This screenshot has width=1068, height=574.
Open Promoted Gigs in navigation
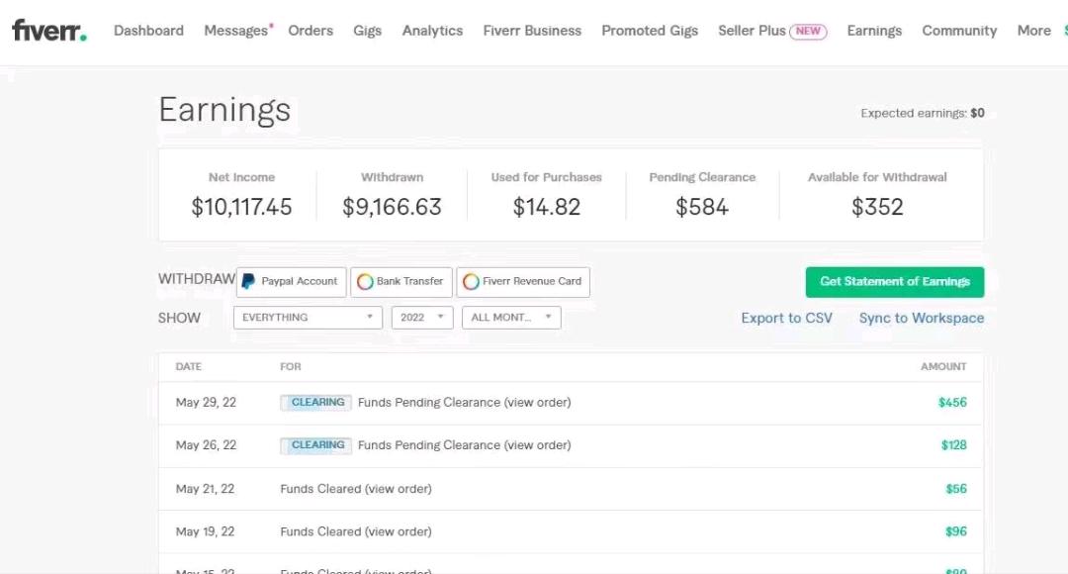650,31
